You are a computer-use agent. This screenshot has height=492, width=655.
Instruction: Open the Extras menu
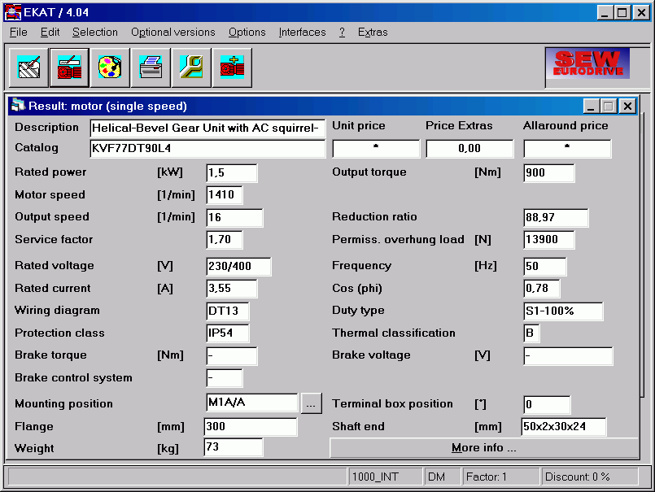pos(373,33)
